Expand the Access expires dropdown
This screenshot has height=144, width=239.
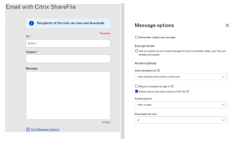[x=181, y=105]
